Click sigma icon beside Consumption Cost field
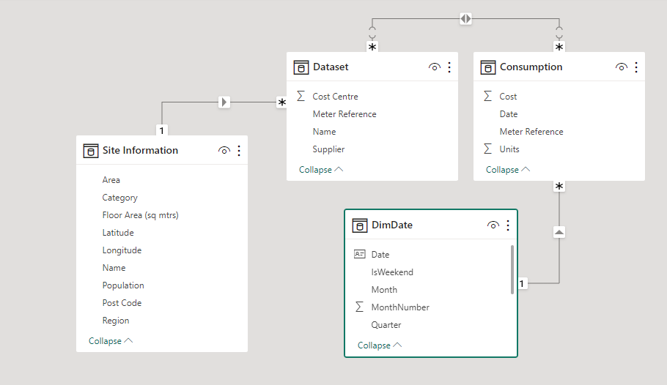The width and height of the screenshot is (667, 385). pos(487,96)
